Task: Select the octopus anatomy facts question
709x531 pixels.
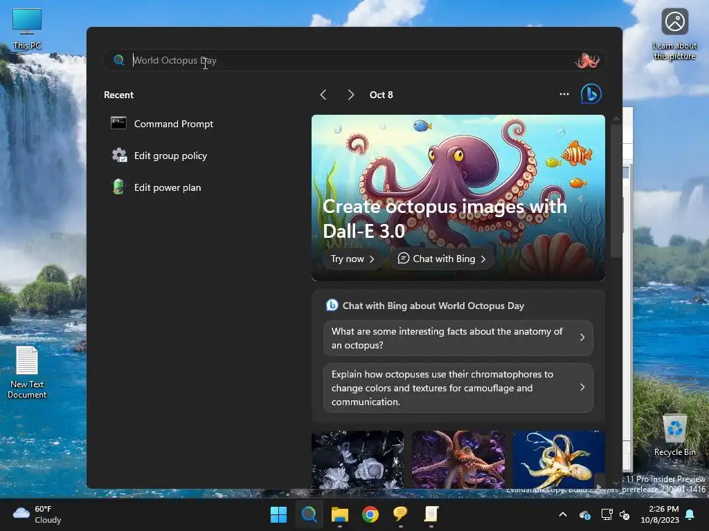Action: pyautogui.click(x=458, y=338)
